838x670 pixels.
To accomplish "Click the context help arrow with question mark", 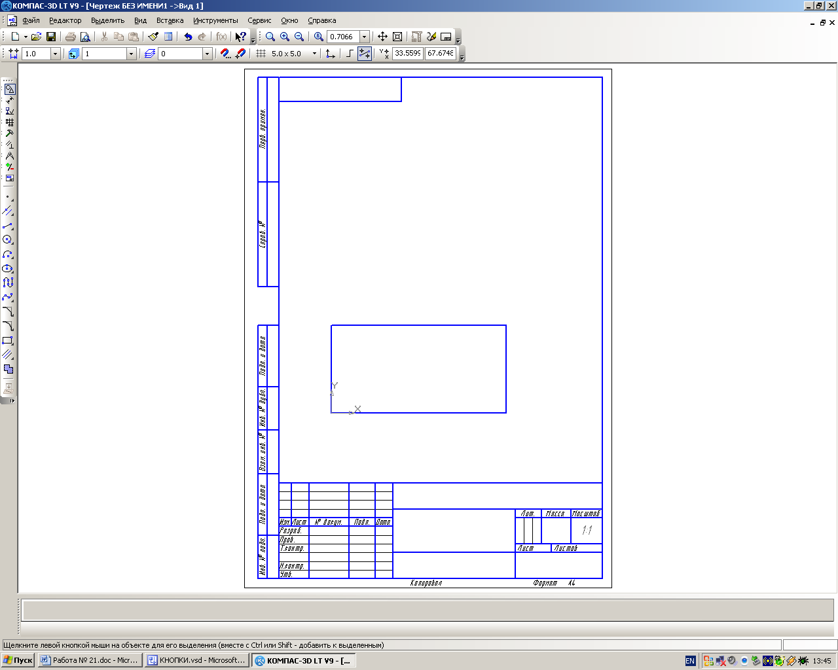I will (x=241, y=37).
